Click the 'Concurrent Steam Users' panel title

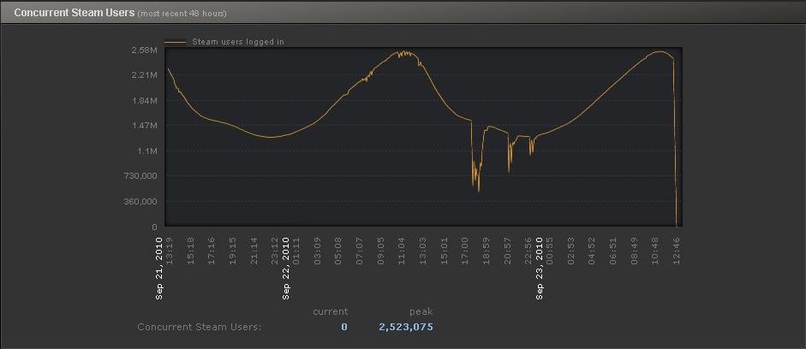click(x=75, y=12)
